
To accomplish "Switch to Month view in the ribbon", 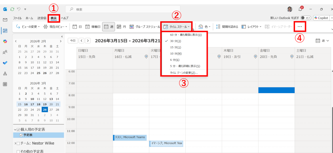I will point(122,27).
